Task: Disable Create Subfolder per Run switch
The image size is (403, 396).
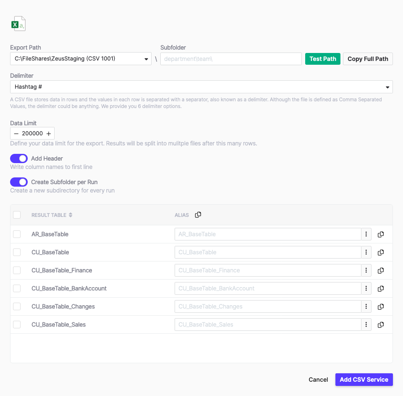Action: (x=19, y=182)
